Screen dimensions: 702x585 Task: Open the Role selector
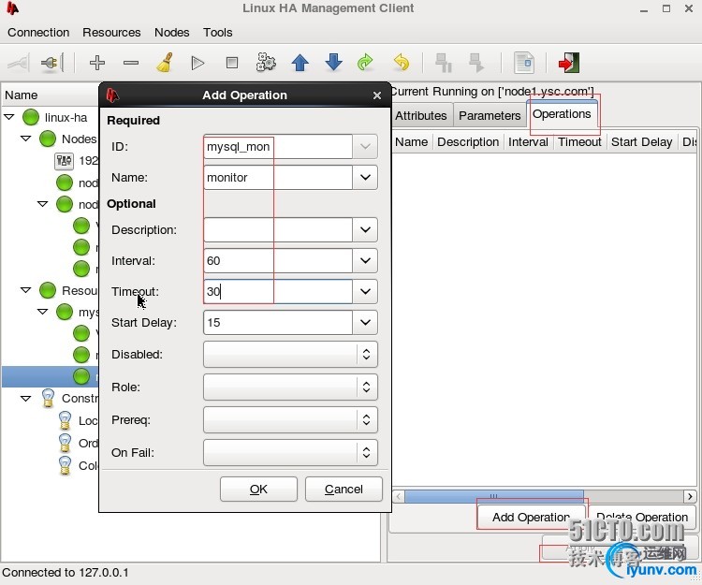point(290,387)
